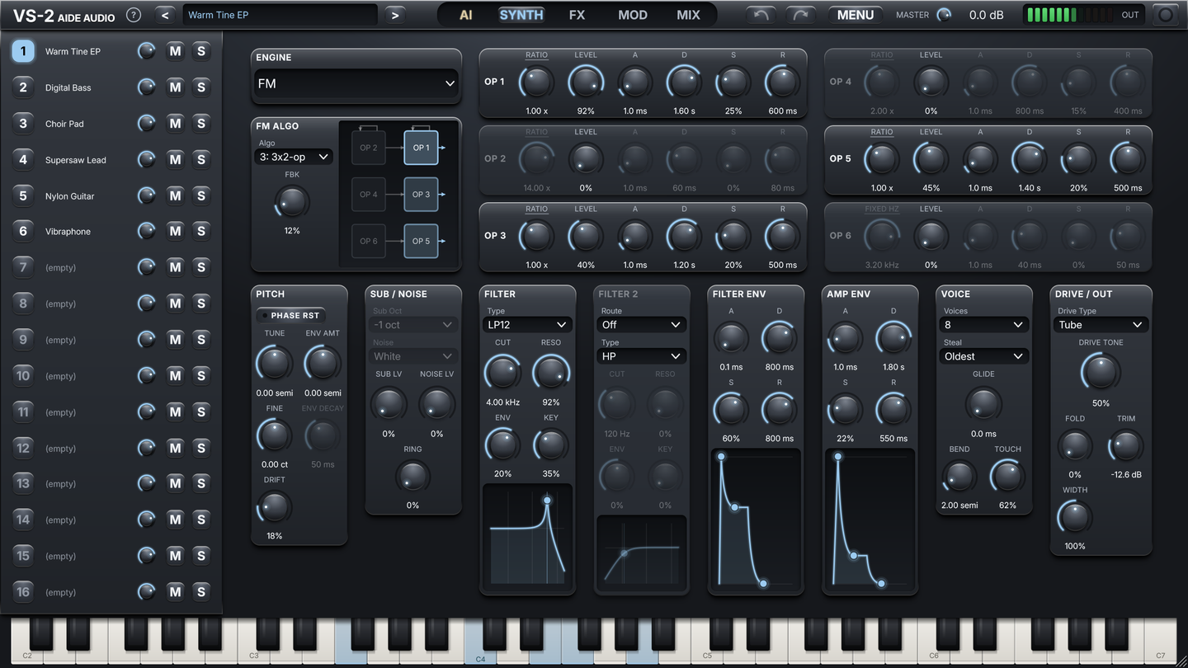The image size is (1188, 668).
Task: Mute the Supersaw Lead slot
Action: tap(175, 159)
